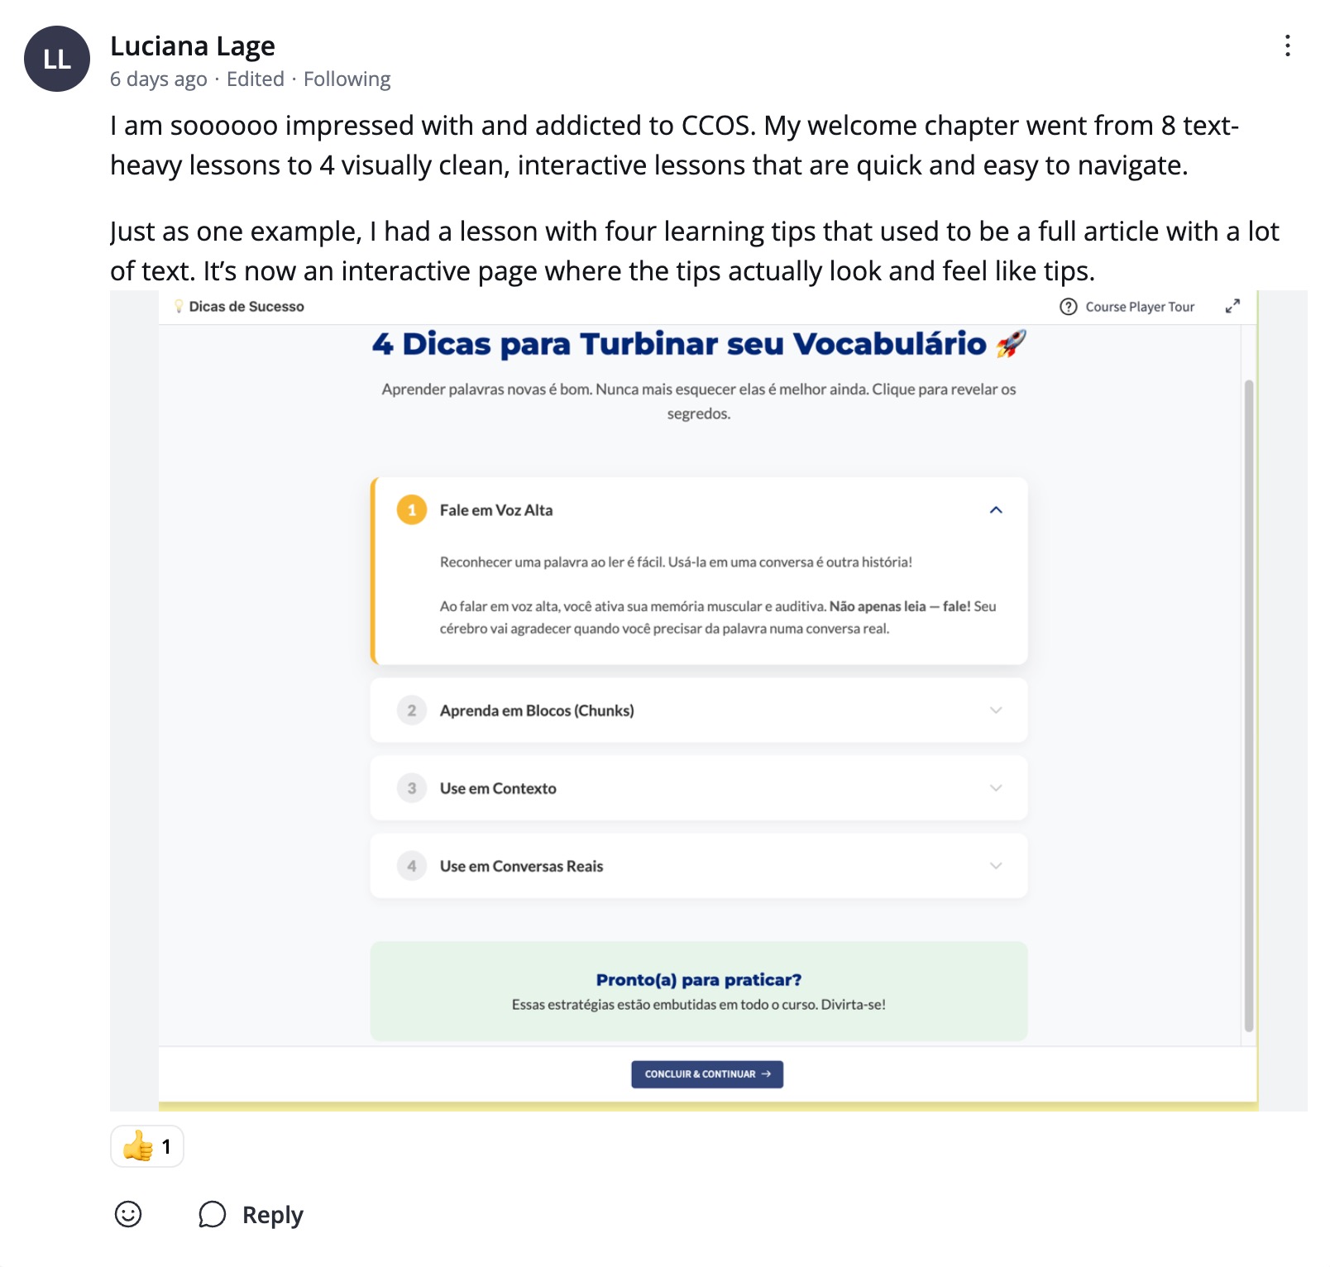The width and height of the screenshot is (1330, 1267).
Task: Expand the Use em Conversas Reais tip
Action: pyautogui.click(x=997, y=866)
